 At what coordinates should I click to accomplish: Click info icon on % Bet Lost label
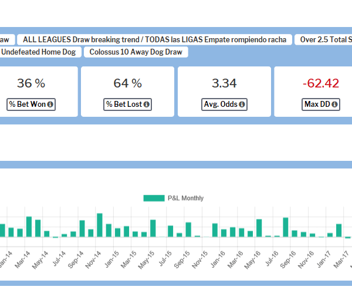tap(146, 104)
